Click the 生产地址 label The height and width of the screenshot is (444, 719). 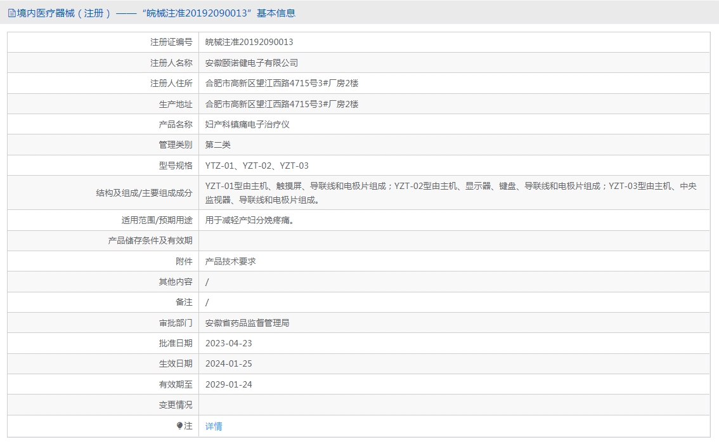[176, 104]
